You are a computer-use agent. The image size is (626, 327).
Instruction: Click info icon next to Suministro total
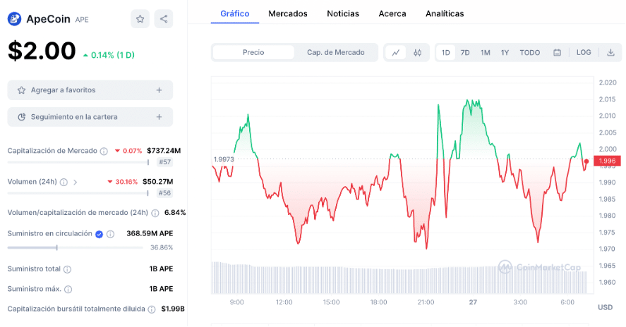(x=67, y=269)
